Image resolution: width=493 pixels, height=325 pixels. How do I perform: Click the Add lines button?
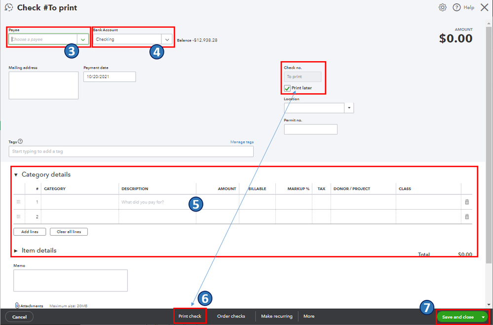[x=30, y=232]
